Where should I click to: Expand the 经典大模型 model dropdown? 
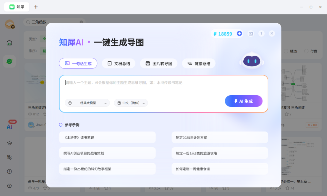pyautogui.click(x=87, y=103)
